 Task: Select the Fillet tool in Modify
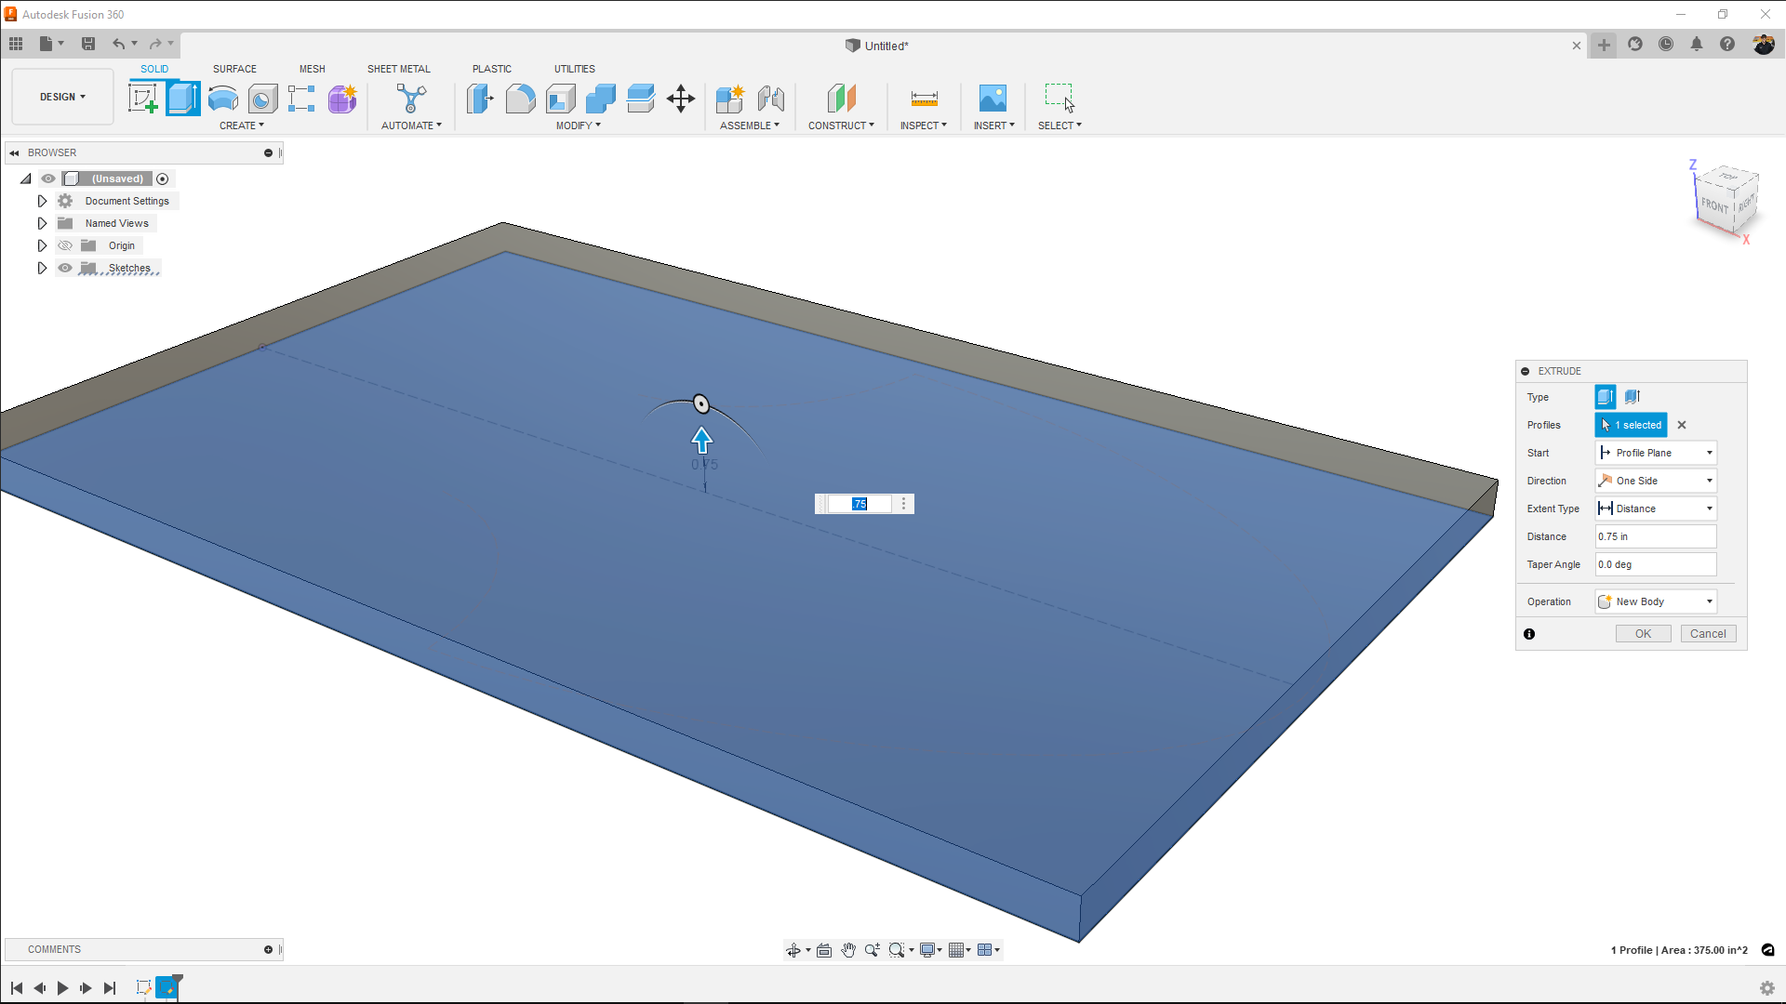[x=520, y=99]
